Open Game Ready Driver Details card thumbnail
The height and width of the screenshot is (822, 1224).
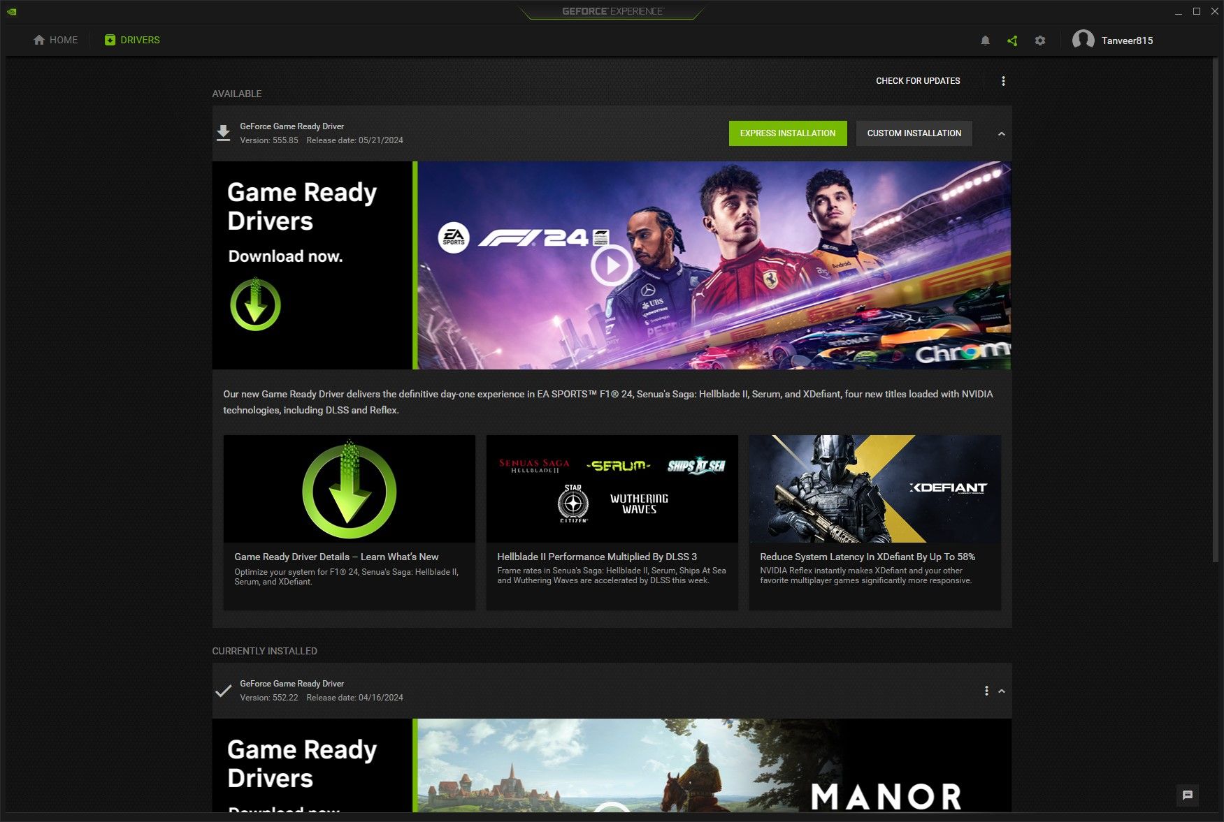coord(350,489)
